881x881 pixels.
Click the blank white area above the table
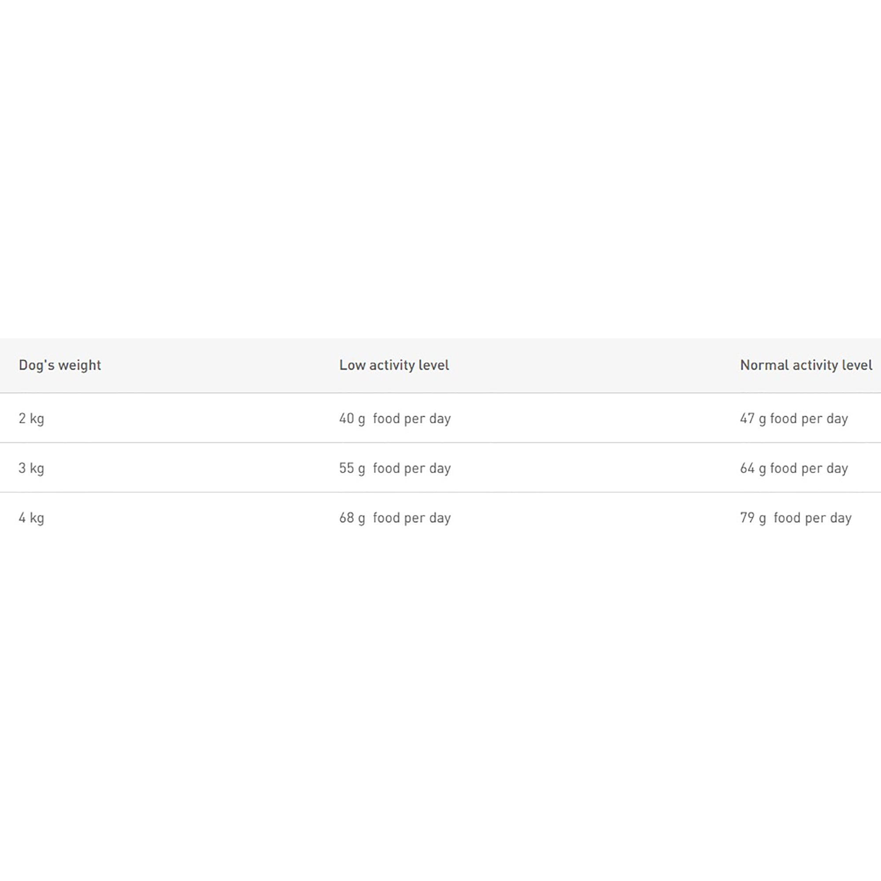(440, 169)
